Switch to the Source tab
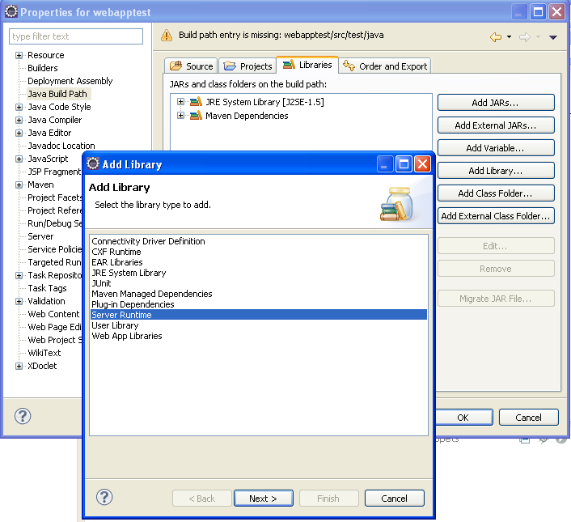The height and width of the screenshot is (522, 571). click(191, 66)
